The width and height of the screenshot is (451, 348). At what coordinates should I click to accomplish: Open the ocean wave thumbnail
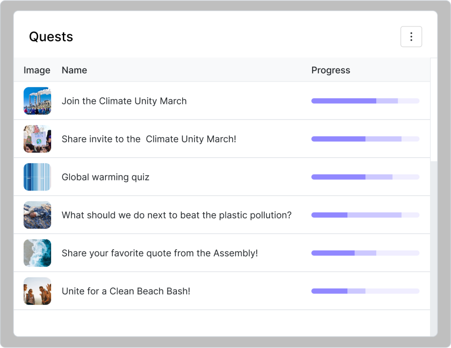coord(37,253)
